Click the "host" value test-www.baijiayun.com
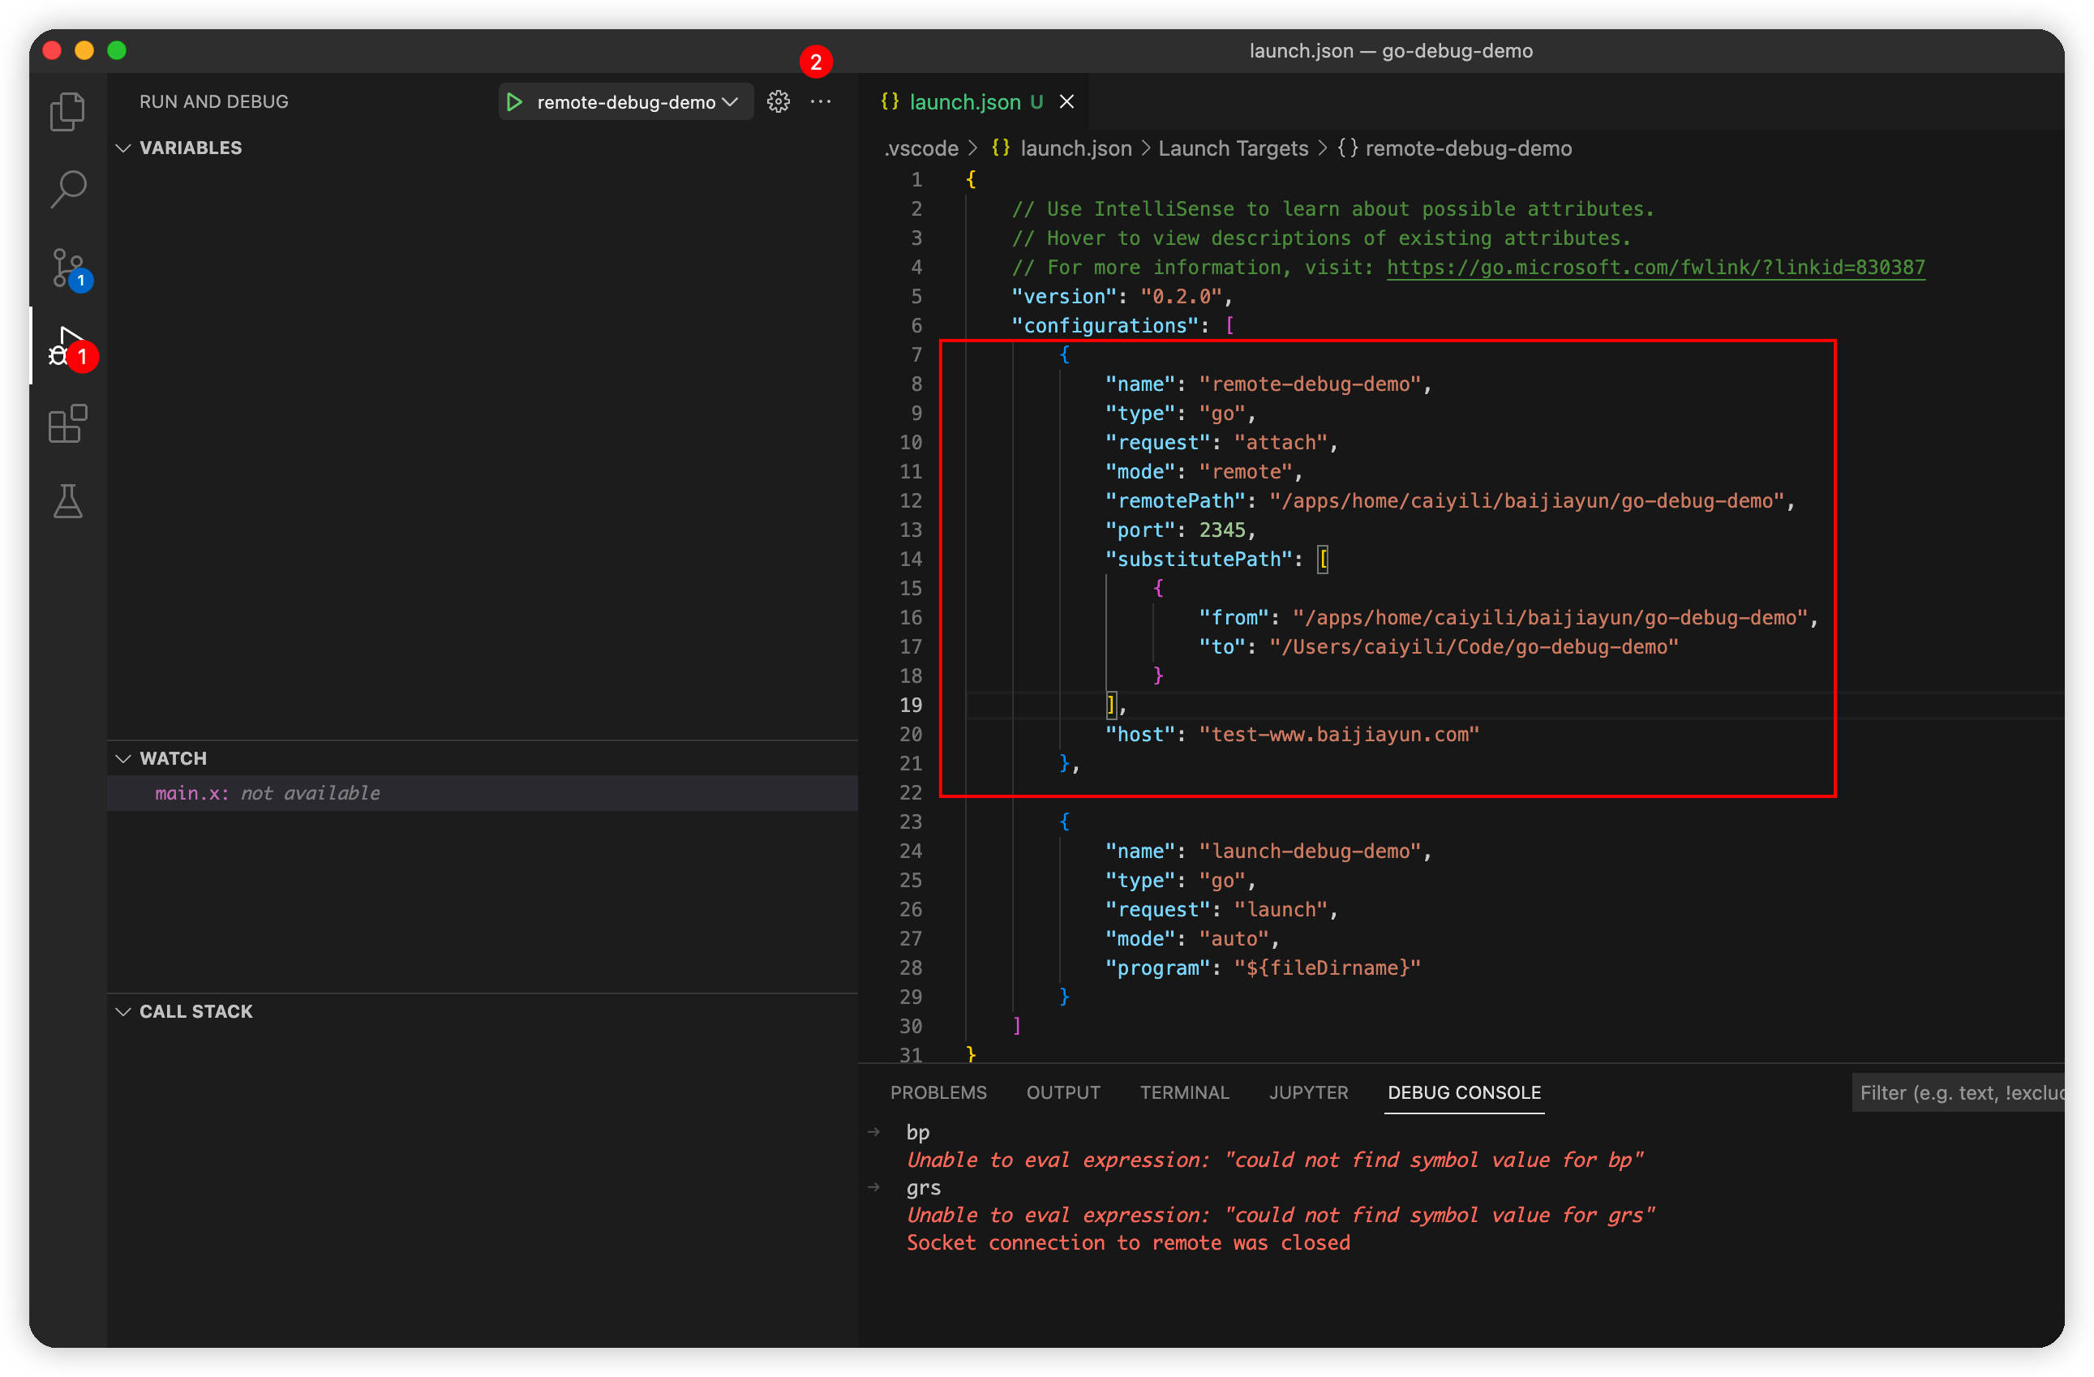The image size is (2094, 1377). pos(1339,734)
